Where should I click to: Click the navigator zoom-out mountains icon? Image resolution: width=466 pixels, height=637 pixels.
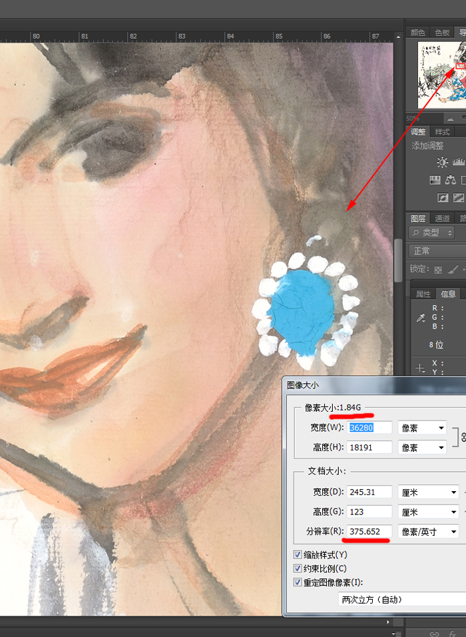(x=450, y=119)
